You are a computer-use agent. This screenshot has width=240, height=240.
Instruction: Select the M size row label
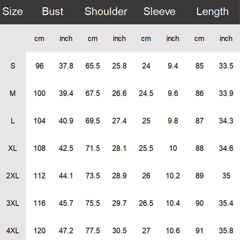(x=13, y=93)
